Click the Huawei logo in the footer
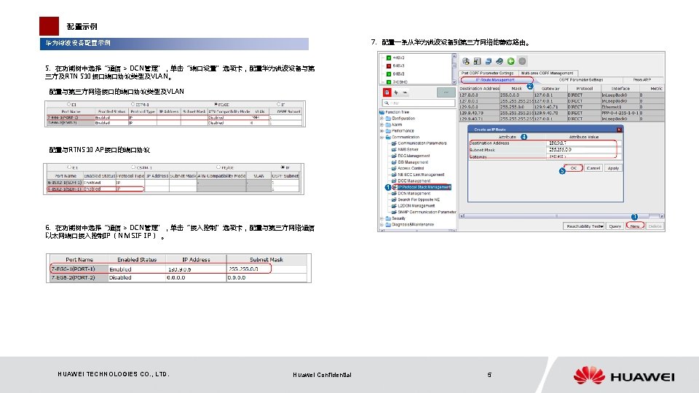The width and height of the screenshot is (699, 393). pyautogui.click(x=624, y=376)
